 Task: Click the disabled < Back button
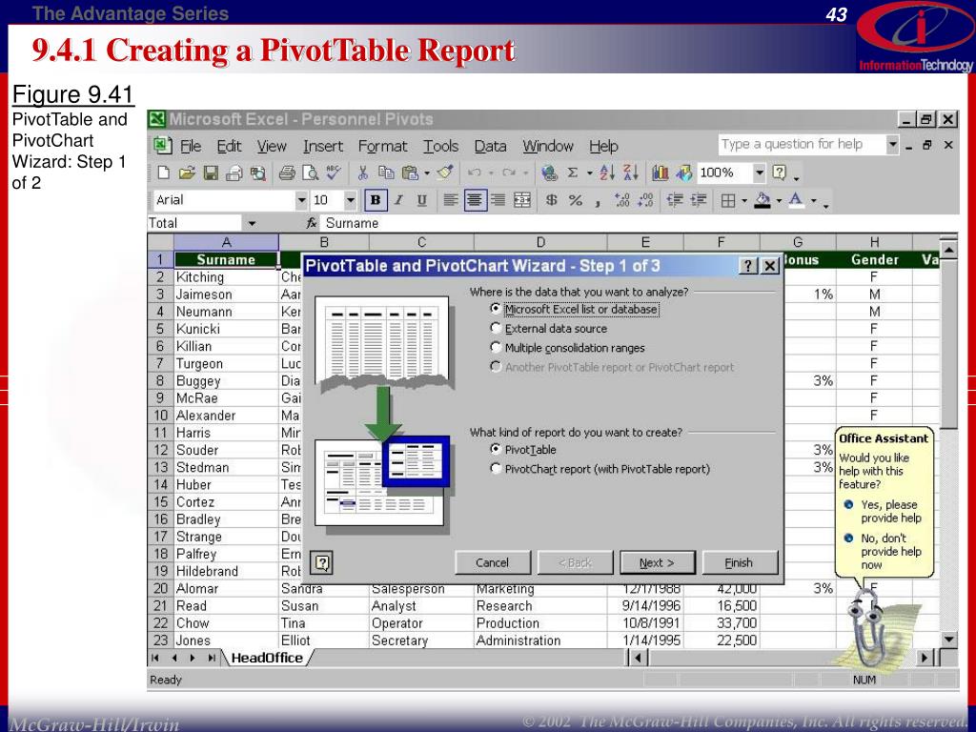[575, 562]
